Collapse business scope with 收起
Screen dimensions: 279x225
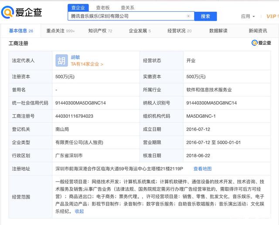tap(79, 212)
